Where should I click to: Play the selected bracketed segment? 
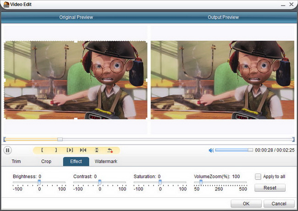click(70, 150)
